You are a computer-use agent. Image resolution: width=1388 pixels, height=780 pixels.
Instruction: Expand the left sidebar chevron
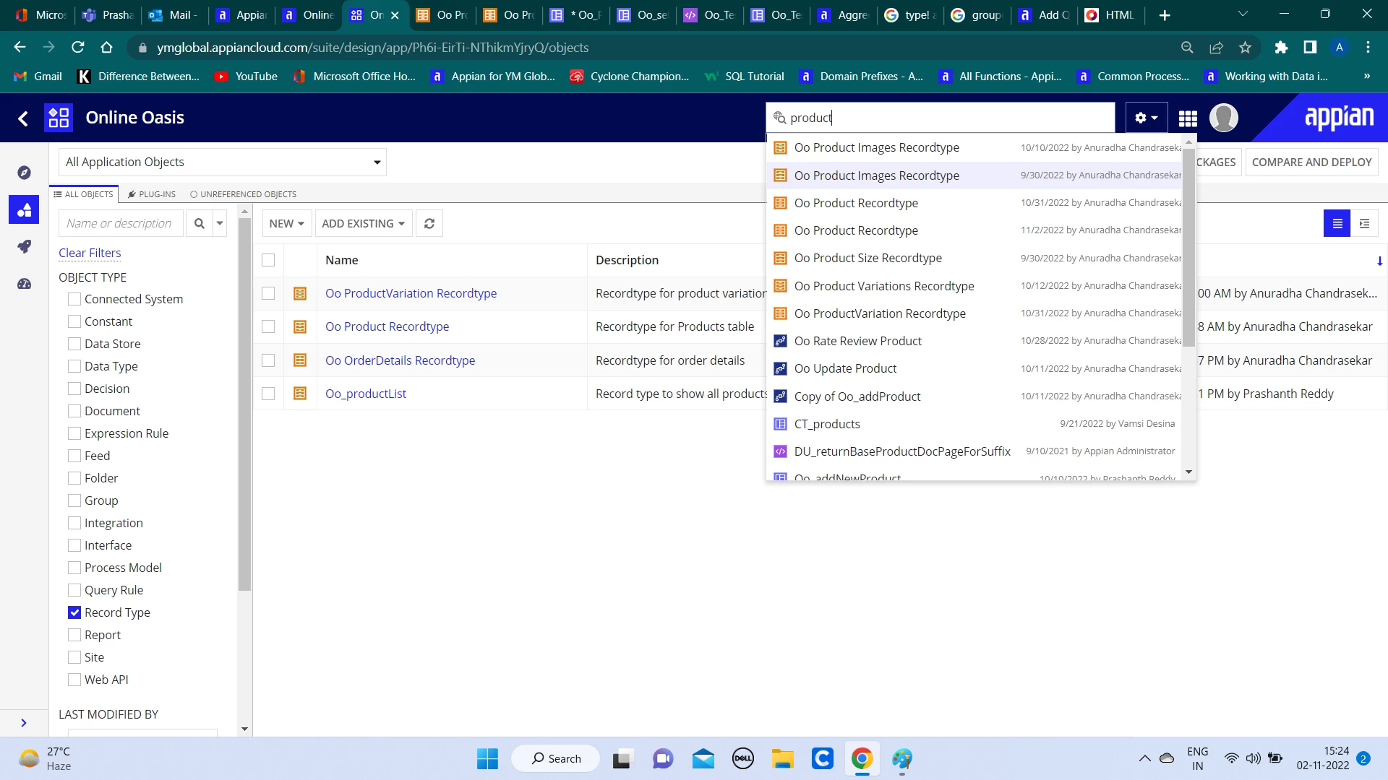coord(24,723)
